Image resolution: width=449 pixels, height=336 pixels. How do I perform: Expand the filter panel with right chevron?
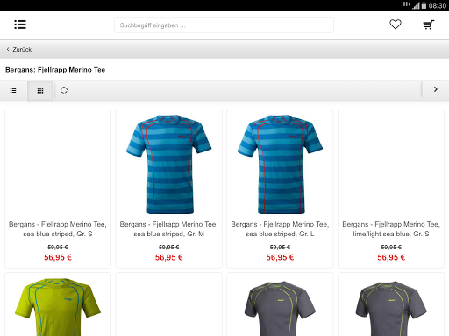point(436,89)
